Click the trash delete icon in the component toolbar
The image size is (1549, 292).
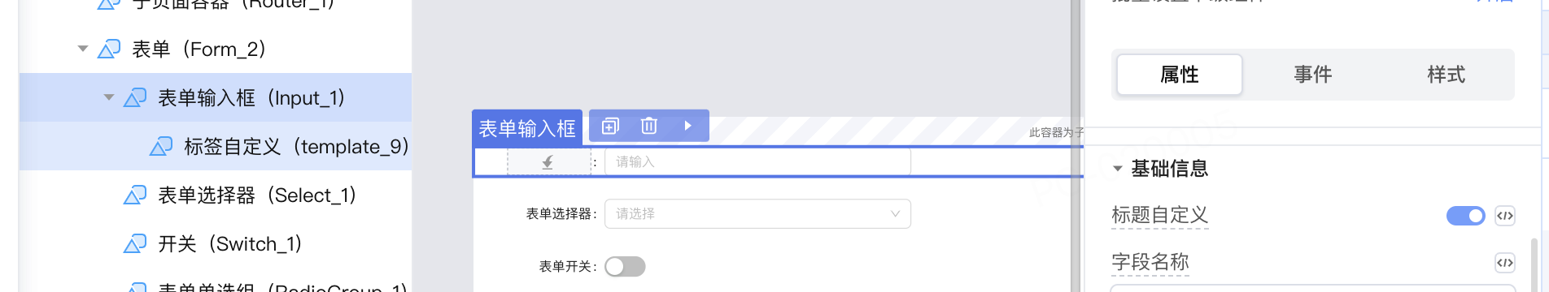tap(648, 126)
